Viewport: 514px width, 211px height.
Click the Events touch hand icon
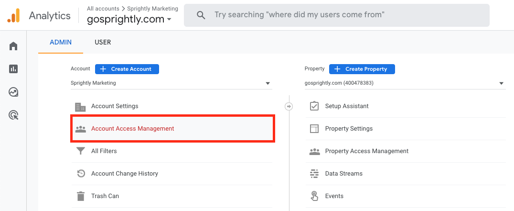314,196
